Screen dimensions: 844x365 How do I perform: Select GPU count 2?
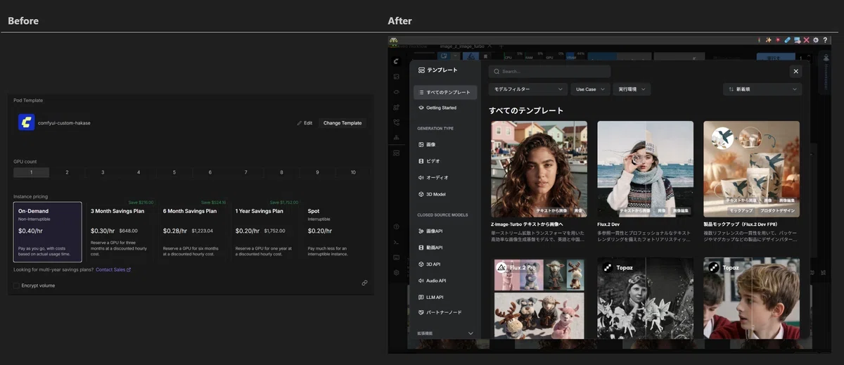pyautogui.click(x=67, y=172)
